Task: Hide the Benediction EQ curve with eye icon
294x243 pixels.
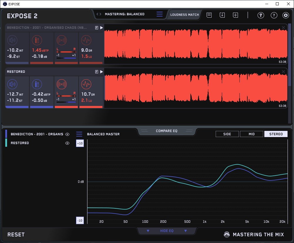Action: pos(67,134)
